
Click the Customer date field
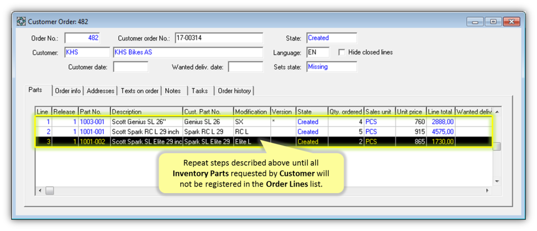(130, 67)
